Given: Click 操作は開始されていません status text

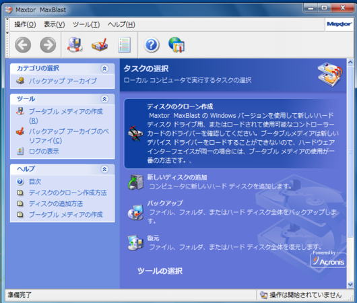Looking at the screenshot, I should pos(306,295).
